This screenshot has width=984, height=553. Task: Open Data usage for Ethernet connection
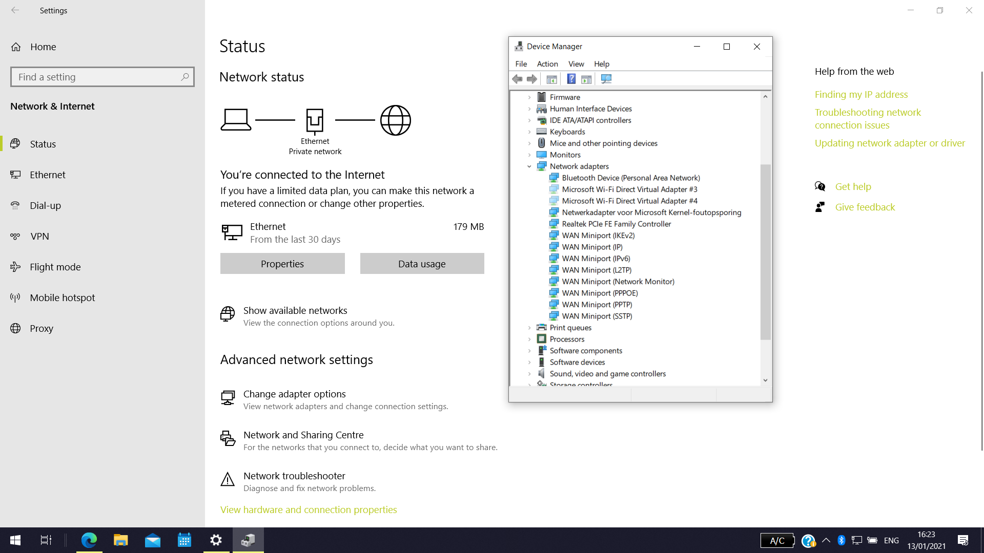coord(422,263)
